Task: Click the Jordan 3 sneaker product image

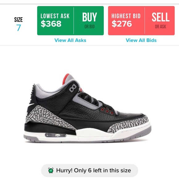Action: click(87, 108)
